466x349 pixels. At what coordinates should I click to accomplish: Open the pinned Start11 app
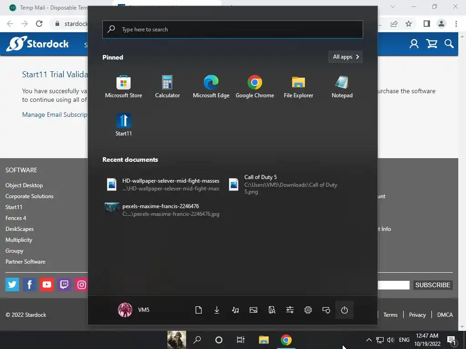click(x=123, y=125)
